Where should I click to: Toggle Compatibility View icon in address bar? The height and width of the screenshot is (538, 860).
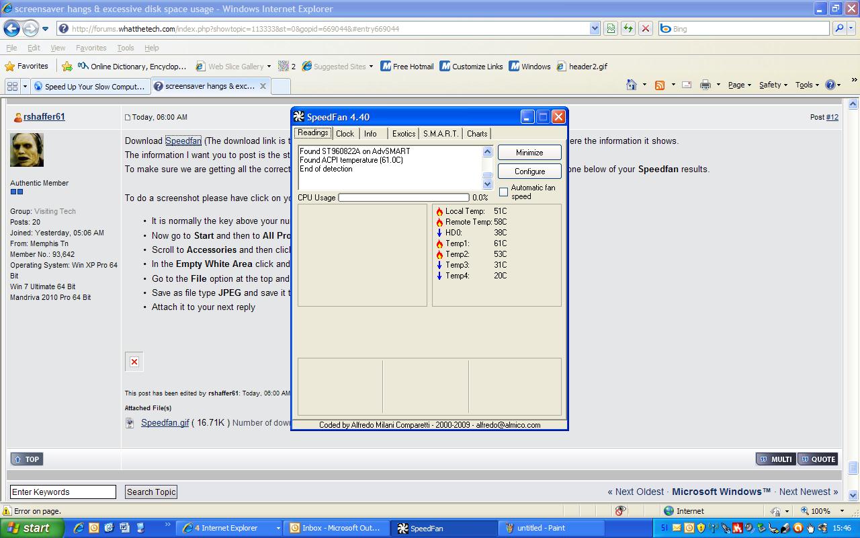tap(611, 28)
